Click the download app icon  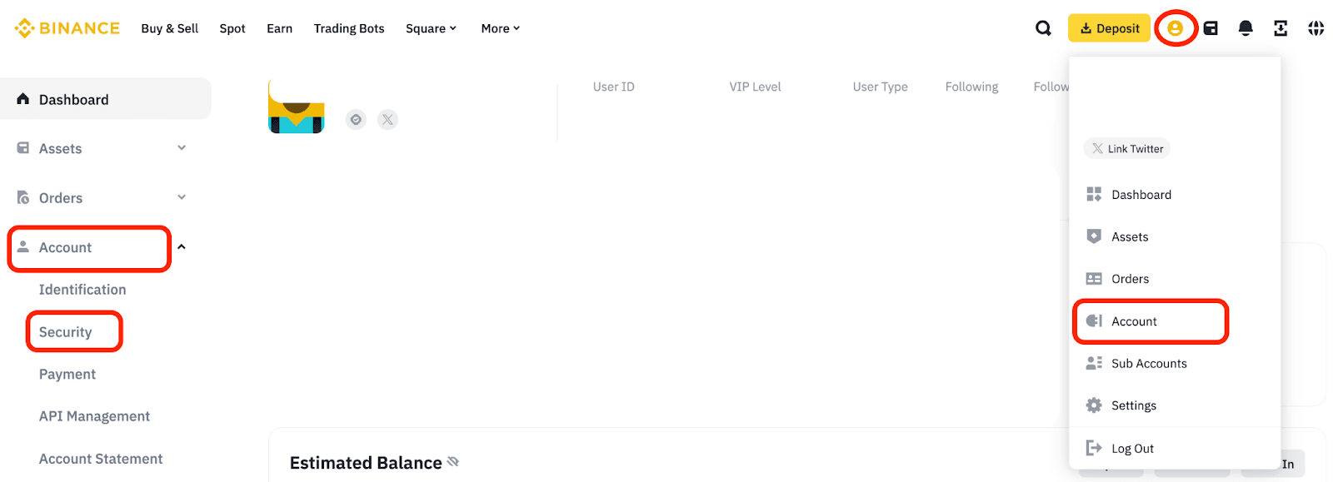point(1281,28)
